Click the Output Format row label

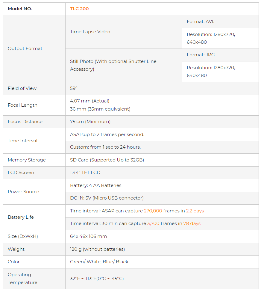pyautogui.click(x=25, y=49)
